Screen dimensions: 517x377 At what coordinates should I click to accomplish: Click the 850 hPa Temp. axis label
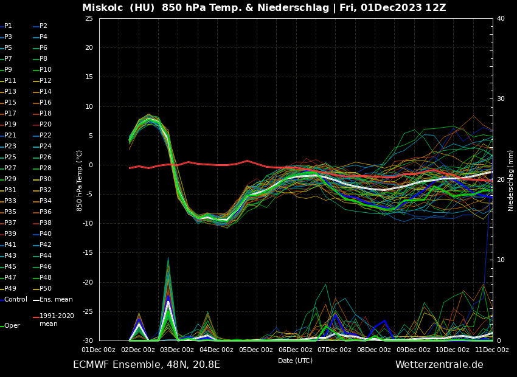click(80, 180)
